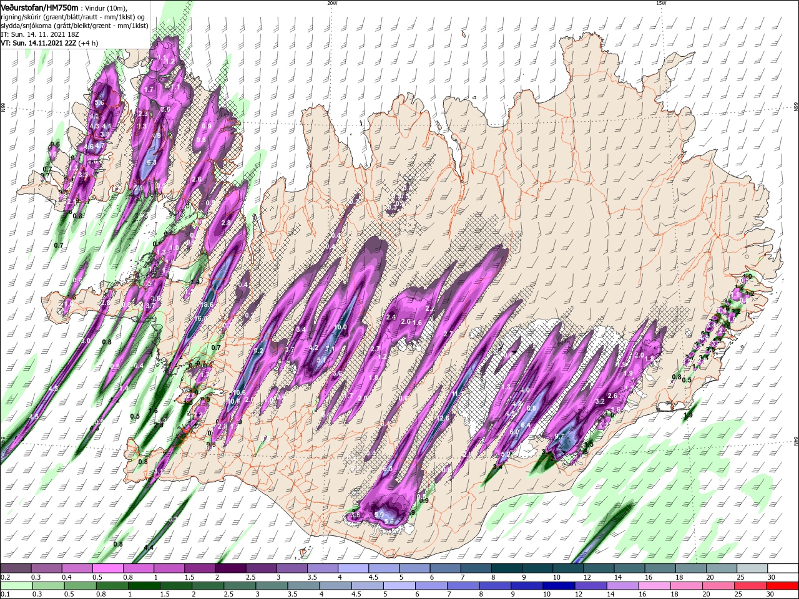
Task: Select the mauve swatch between 0.3 and 0.4
Action: pos(46,568)
